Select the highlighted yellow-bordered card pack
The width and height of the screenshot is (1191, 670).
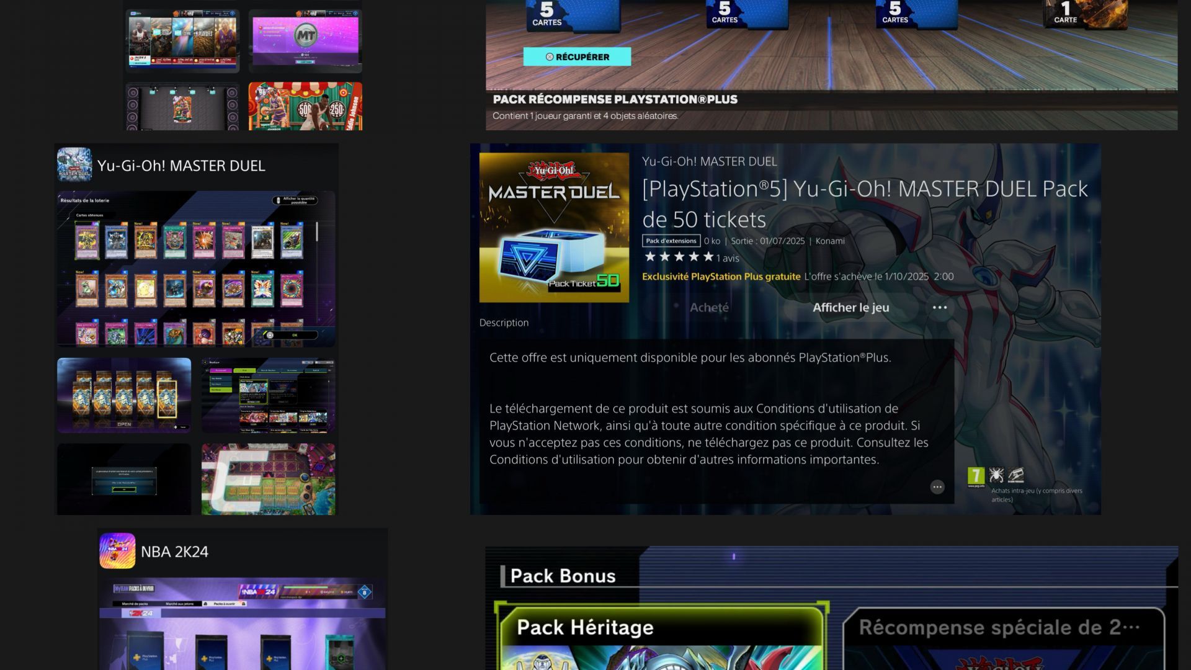(x=167, y=399)
